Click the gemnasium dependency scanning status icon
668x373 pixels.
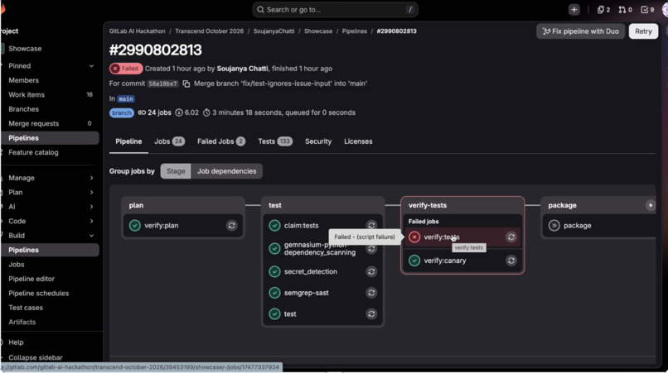click(x=275, y=248)
